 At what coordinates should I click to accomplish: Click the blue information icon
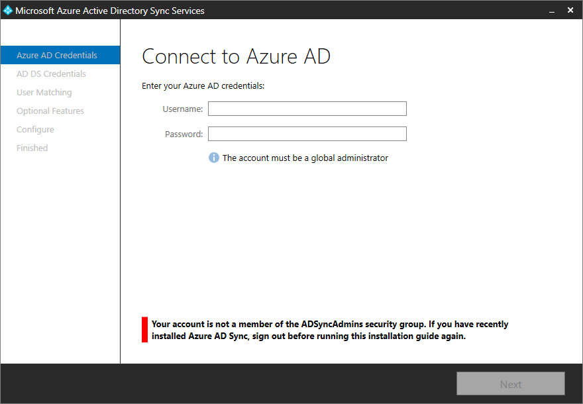coord(214,158)
